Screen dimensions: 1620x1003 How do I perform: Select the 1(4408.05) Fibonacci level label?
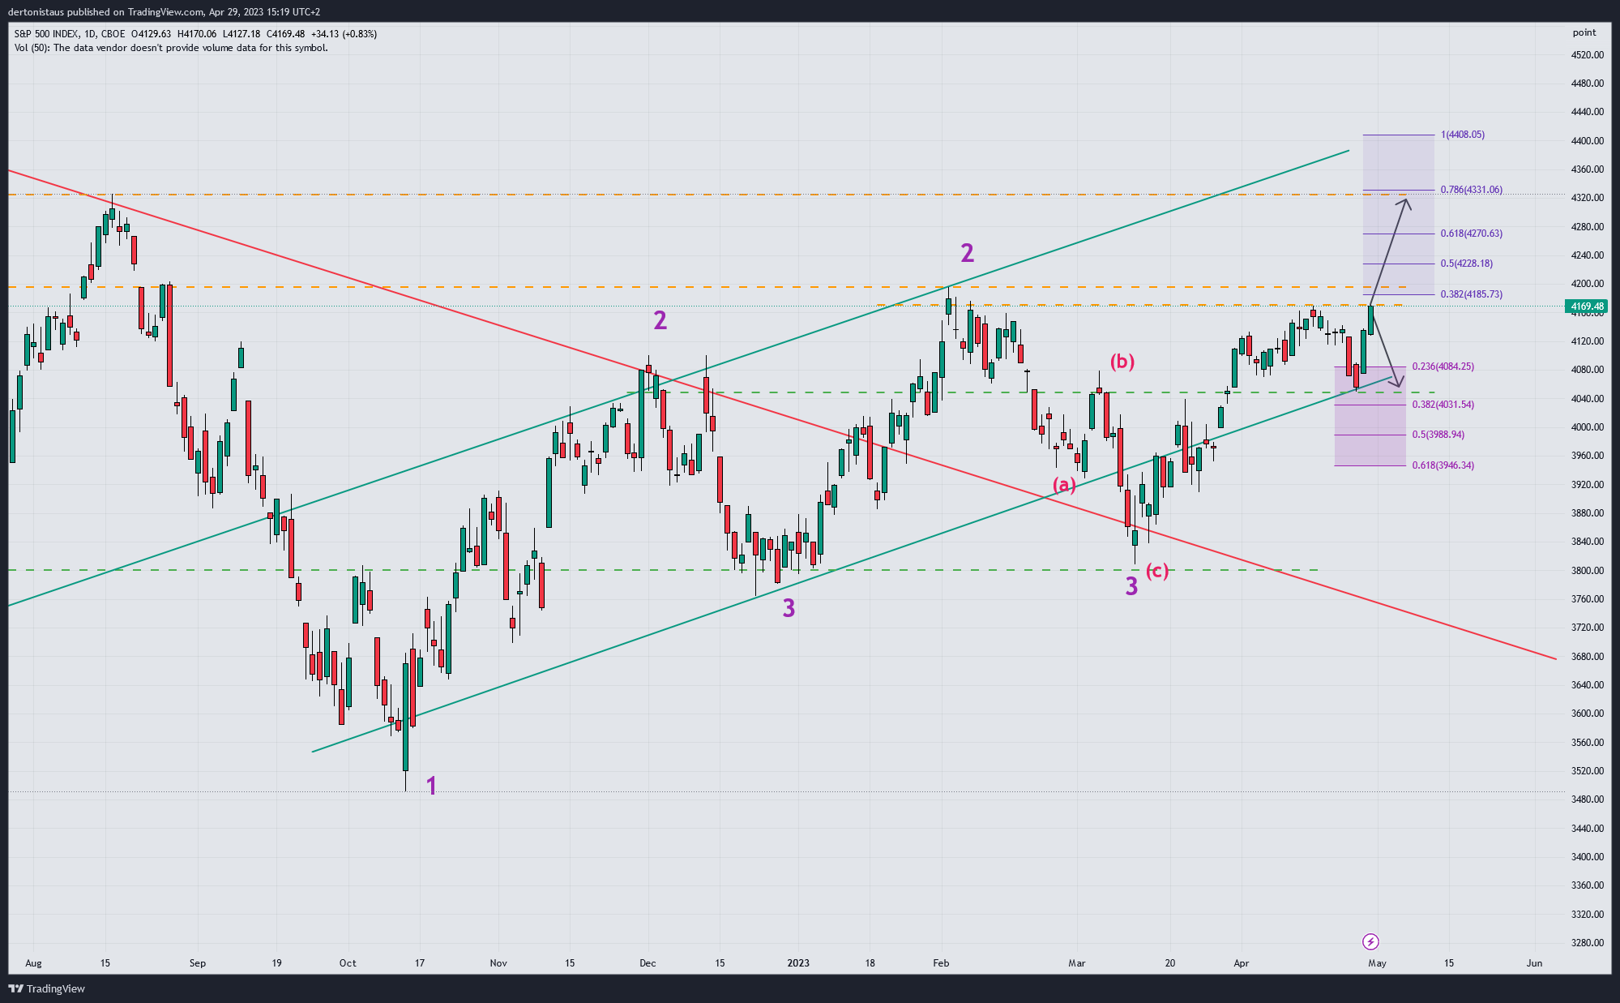[1462, 135]
